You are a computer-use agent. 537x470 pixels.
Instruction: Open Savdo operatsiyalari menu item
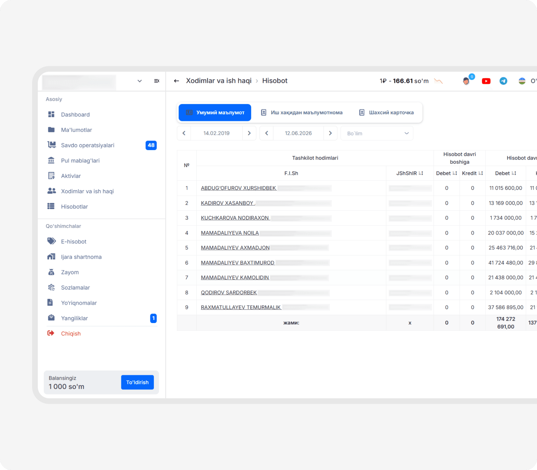(x=88, y=145)
